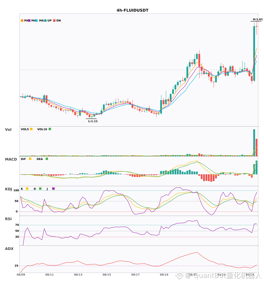Click the purple MA legend swatch
Screen dimensions: 264x283
29,21
